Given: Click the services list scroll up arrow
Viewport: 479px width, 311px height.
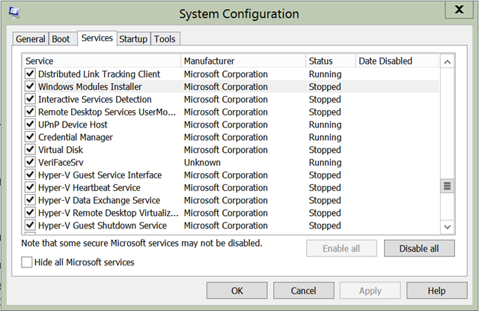Looking at the screenshot, I should 448,62.
